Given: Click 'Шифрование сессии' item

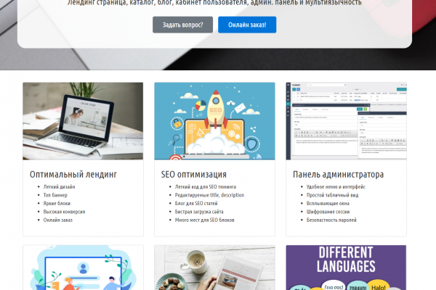Looking at the screenshot, I should pos(328,212).
